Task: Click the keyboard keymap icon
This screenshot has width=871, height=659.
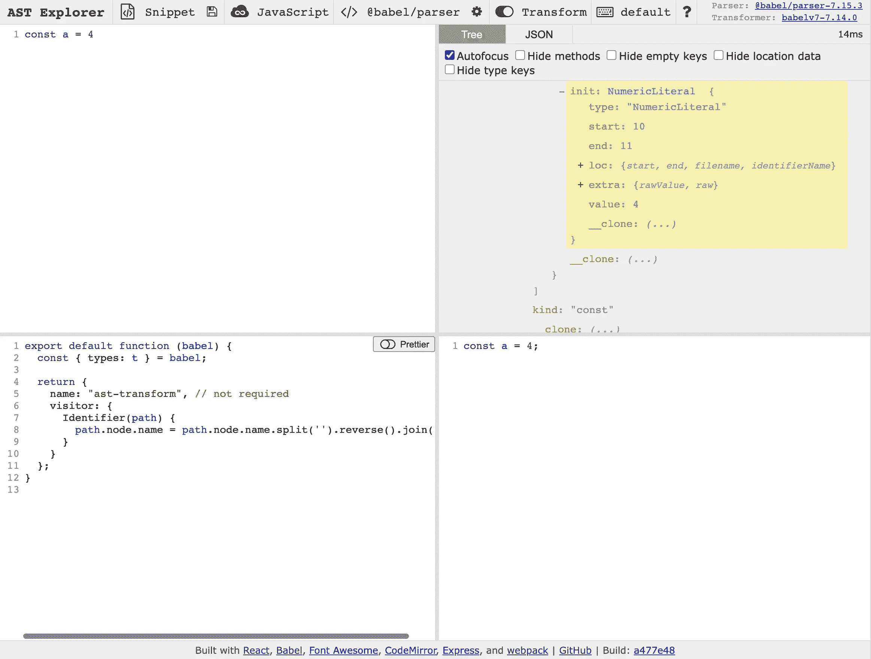Action: (604, 12)
